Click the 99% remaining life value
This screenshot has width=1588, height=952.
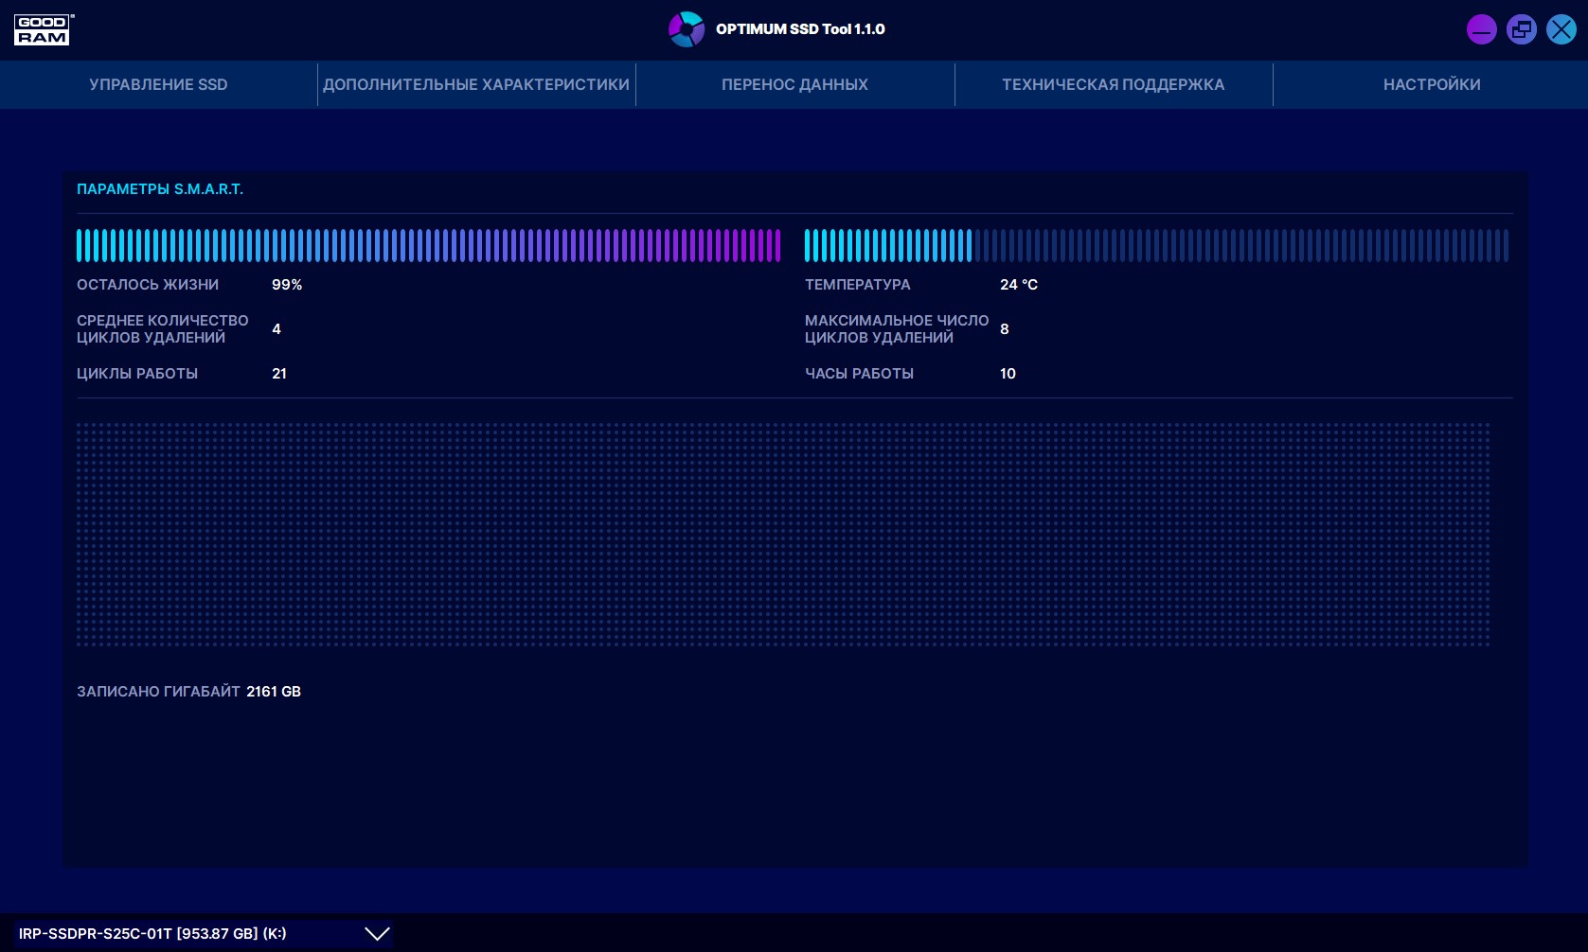point(287,285)
